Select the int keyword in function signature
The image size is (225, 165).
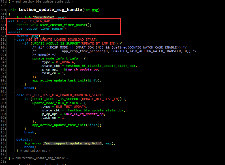click(87, 10)
